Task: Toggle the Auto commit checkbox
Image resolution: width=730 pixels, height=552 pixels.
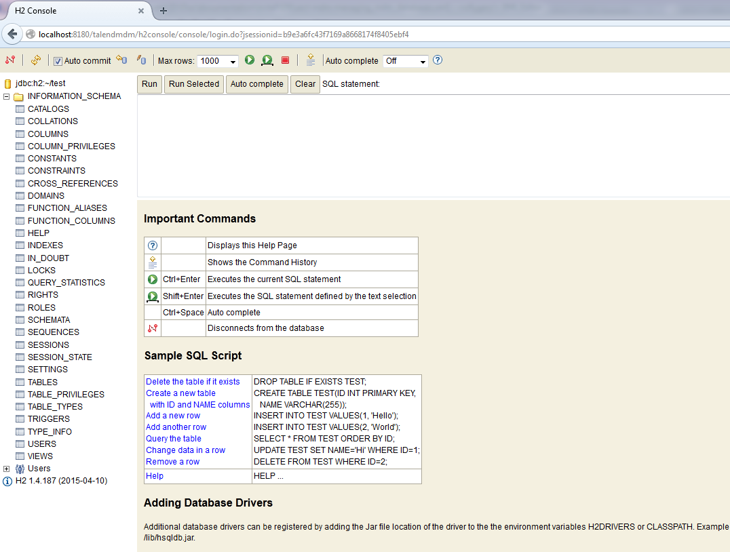Action: click(58, 61)
